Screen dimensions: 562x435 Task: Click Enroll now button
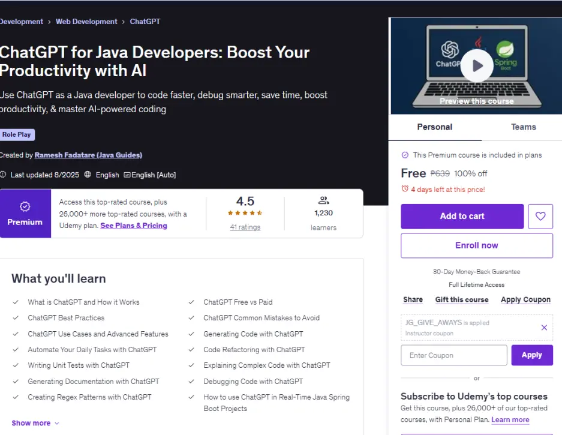pyautogui.click(x=477, y=245)
